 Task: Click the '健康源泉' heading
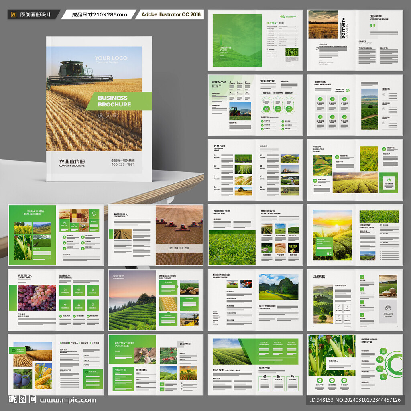point(65,275)
